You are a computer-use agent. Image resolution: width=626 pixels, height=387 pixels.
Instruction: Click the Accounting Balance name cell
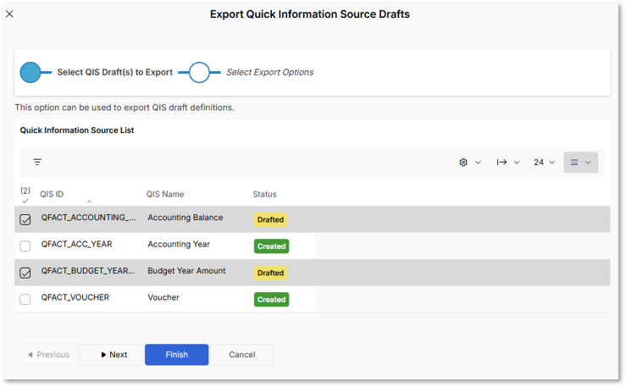coord(186,218)
